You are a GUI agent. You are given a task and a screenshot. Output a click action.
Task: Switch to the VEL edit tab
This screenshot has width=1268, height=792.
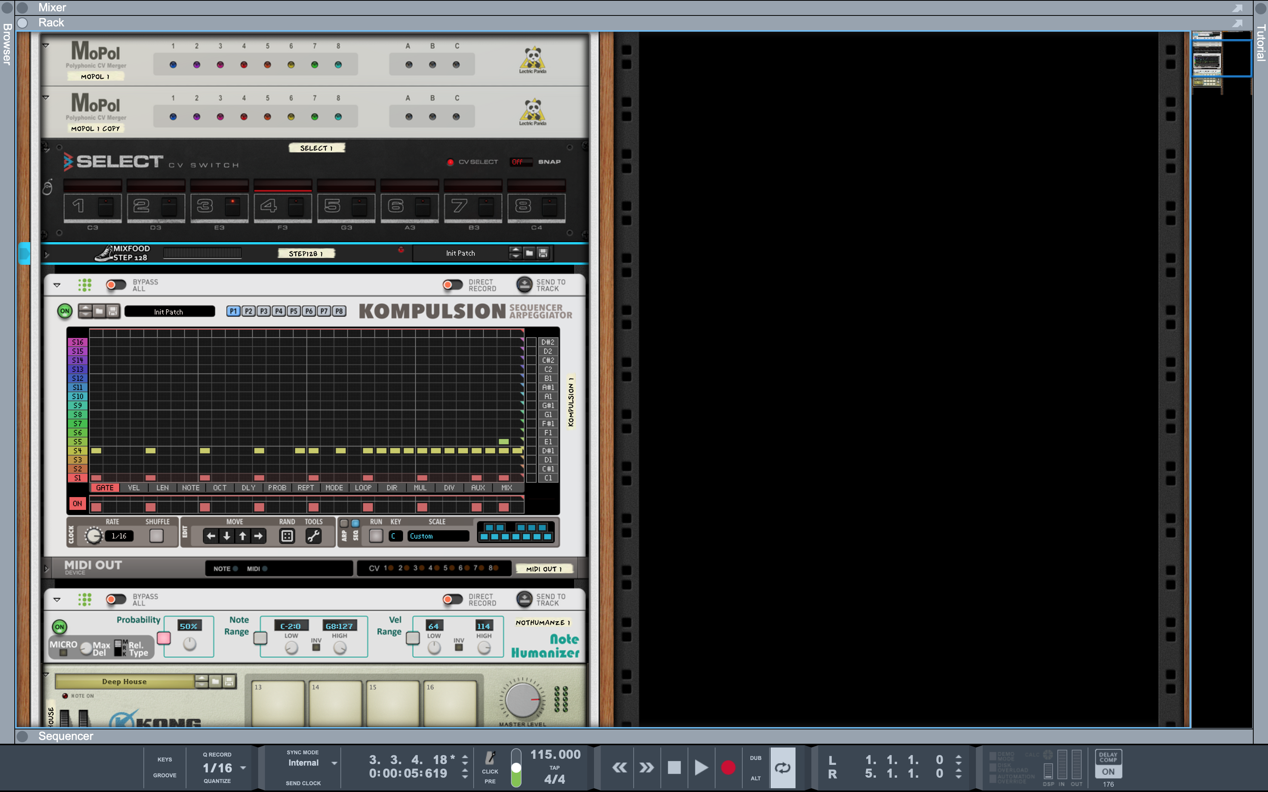point(134,488)
